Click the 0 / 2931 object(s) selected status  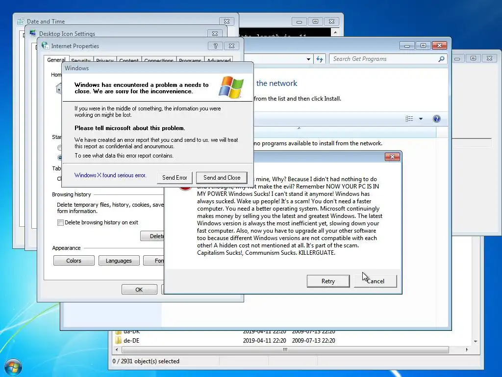pos(146,361)
